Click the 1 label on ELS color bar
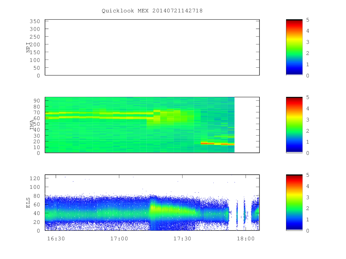 tap(308, 220)
